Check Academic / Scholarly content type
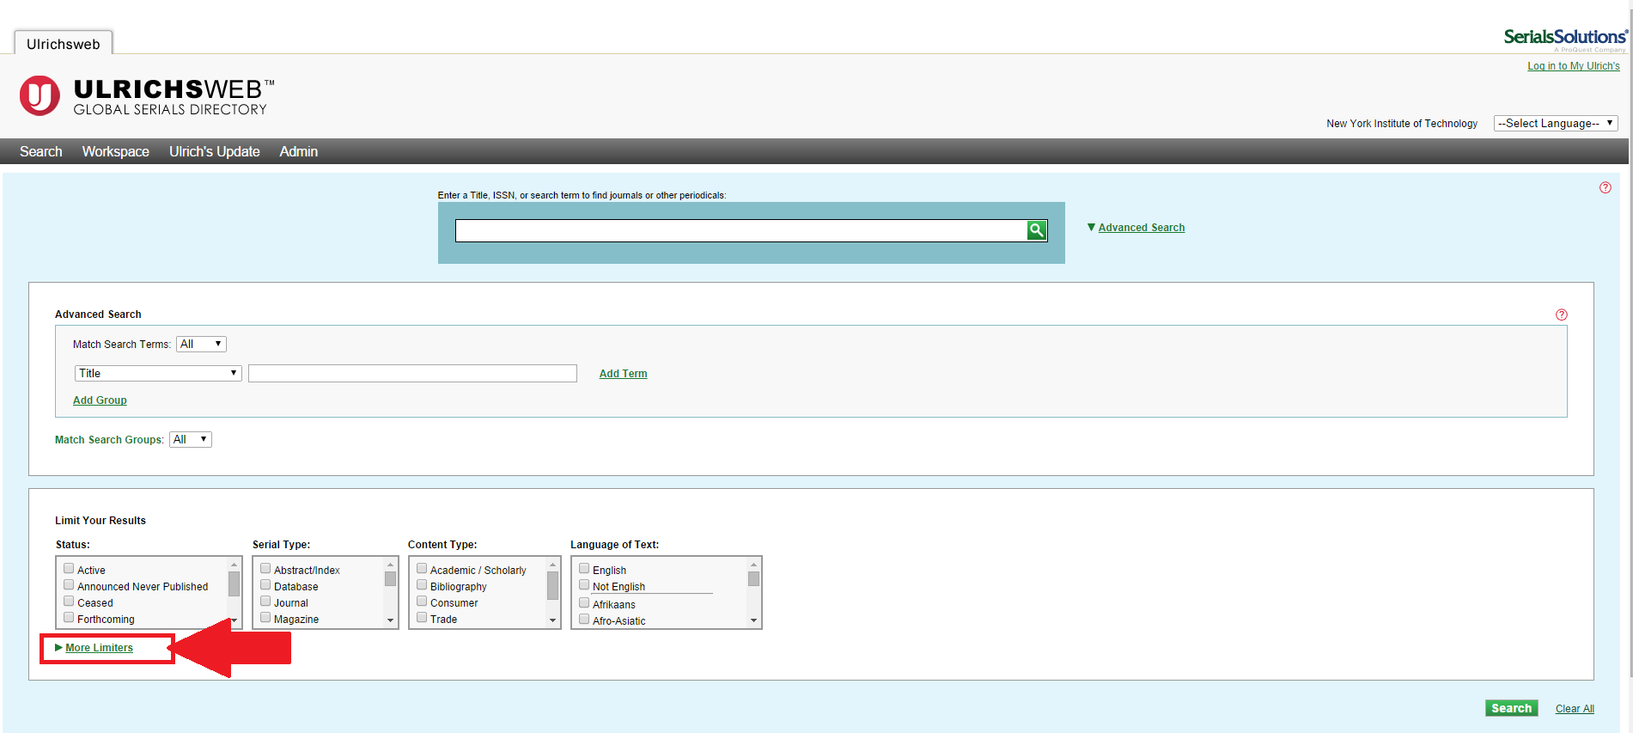Screen dimensions: 1633x733 click(422, 568)
